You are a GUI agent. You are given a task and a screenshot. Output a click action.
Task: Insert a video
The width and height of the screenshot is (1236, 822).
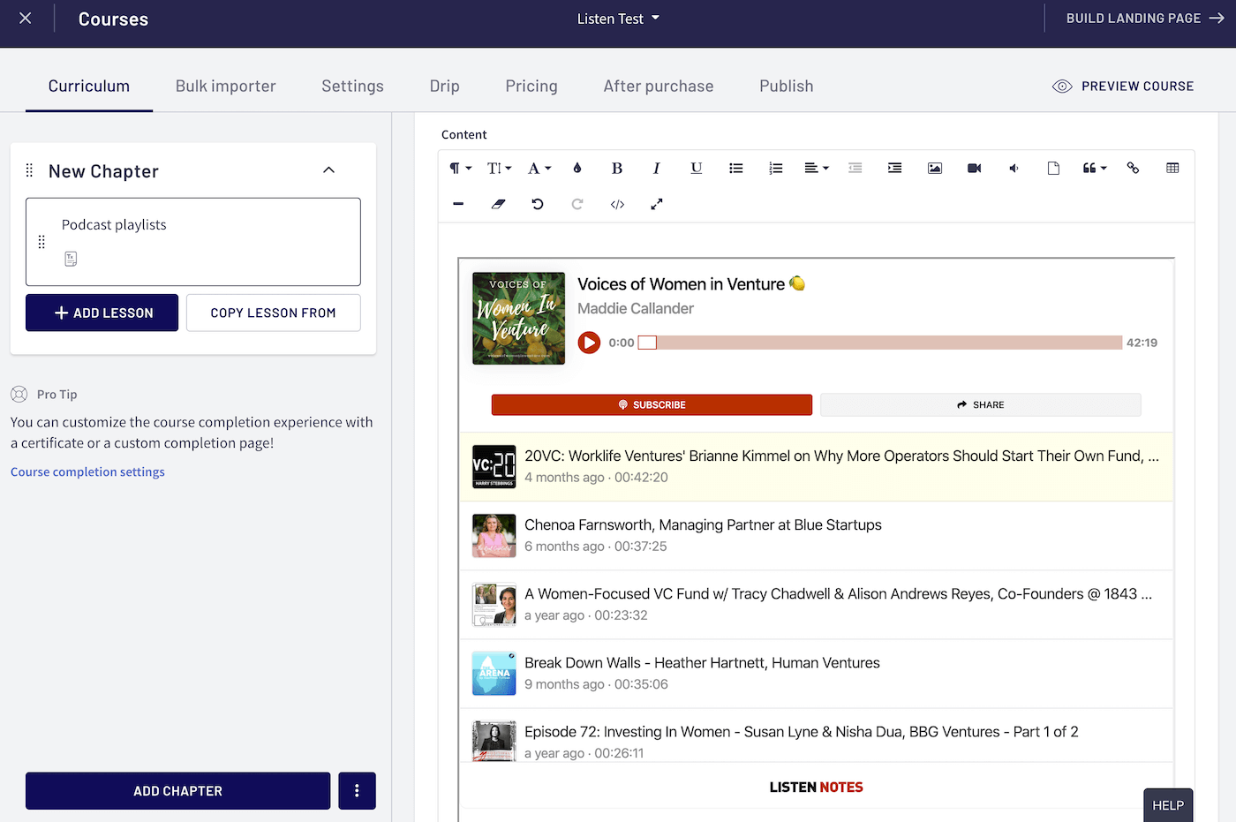975,169
